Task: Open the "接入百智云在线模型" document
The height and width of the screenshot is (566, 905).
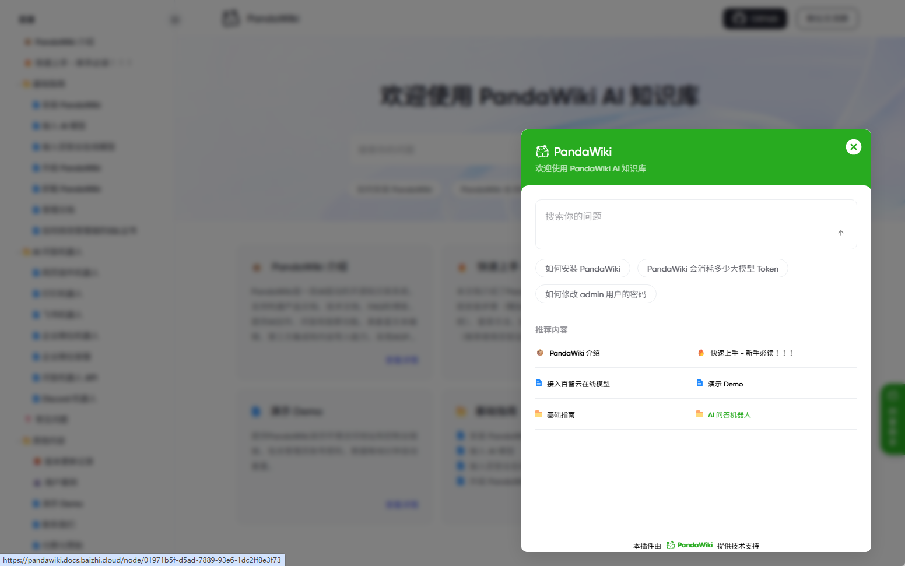Action: pos(578,384)
